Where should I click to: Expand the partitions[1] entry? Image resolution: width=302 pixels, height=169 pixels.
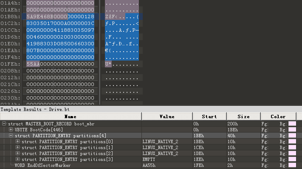[x=18, y=147]
